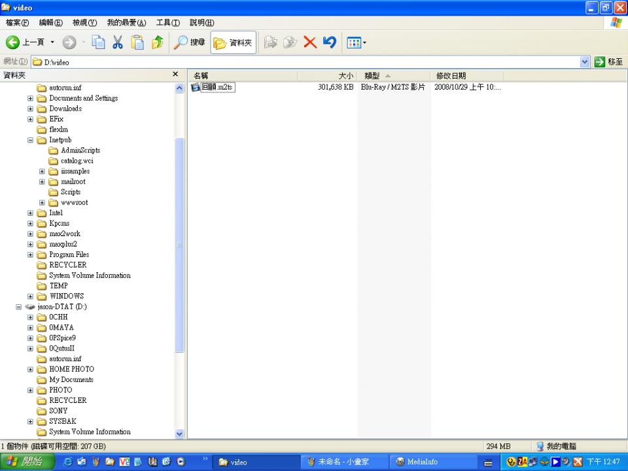Go up one folder level icon

pos(158,42)
